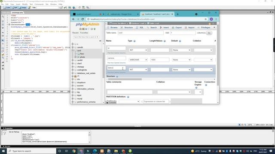
Task: Open the VARCHAR type dropdown for camera
Action: click(138, 60)
